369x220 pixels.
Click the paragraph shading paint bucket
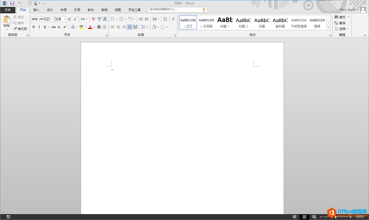(154, 27)
